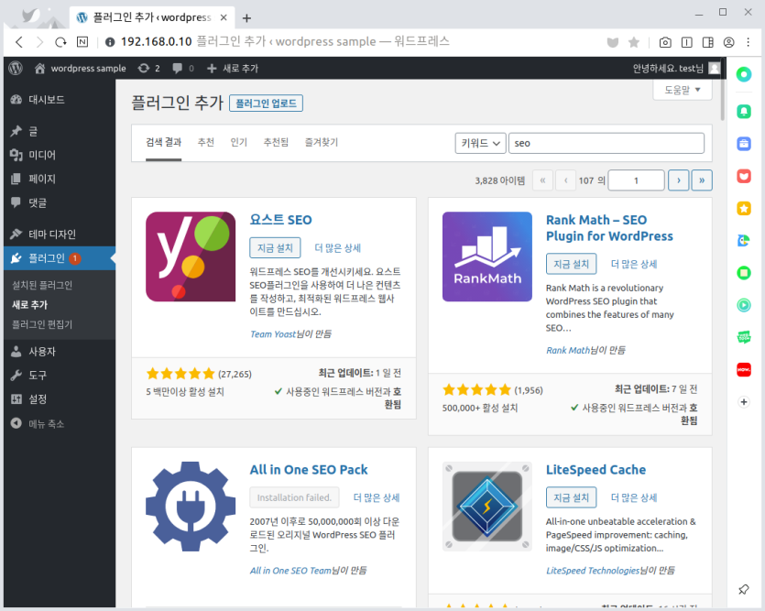Image resolution: width=765 pixels, height=611 pixels.
Task: Open the Team Yoast author link
Action: (x=273, y=334)
